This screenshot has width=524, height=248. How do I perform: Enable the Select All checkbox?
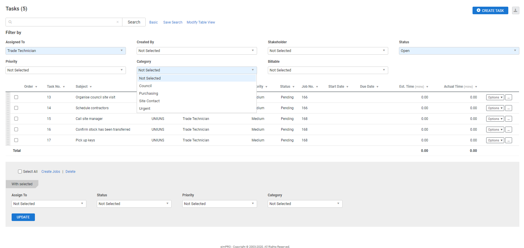[20, 172]
